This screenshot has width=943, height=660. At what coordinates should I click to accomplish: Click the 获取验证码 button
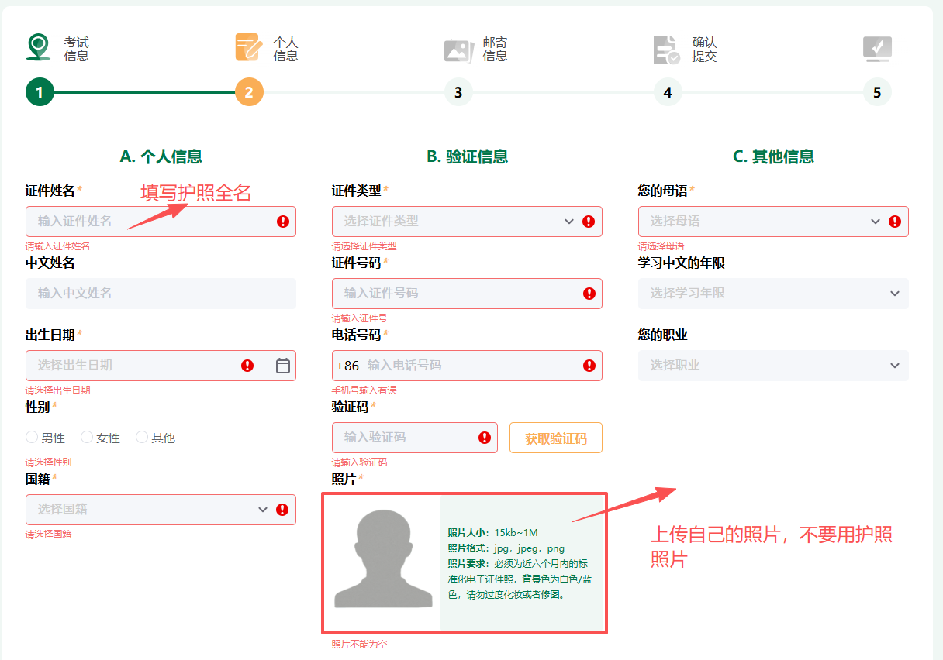(555, 438)
